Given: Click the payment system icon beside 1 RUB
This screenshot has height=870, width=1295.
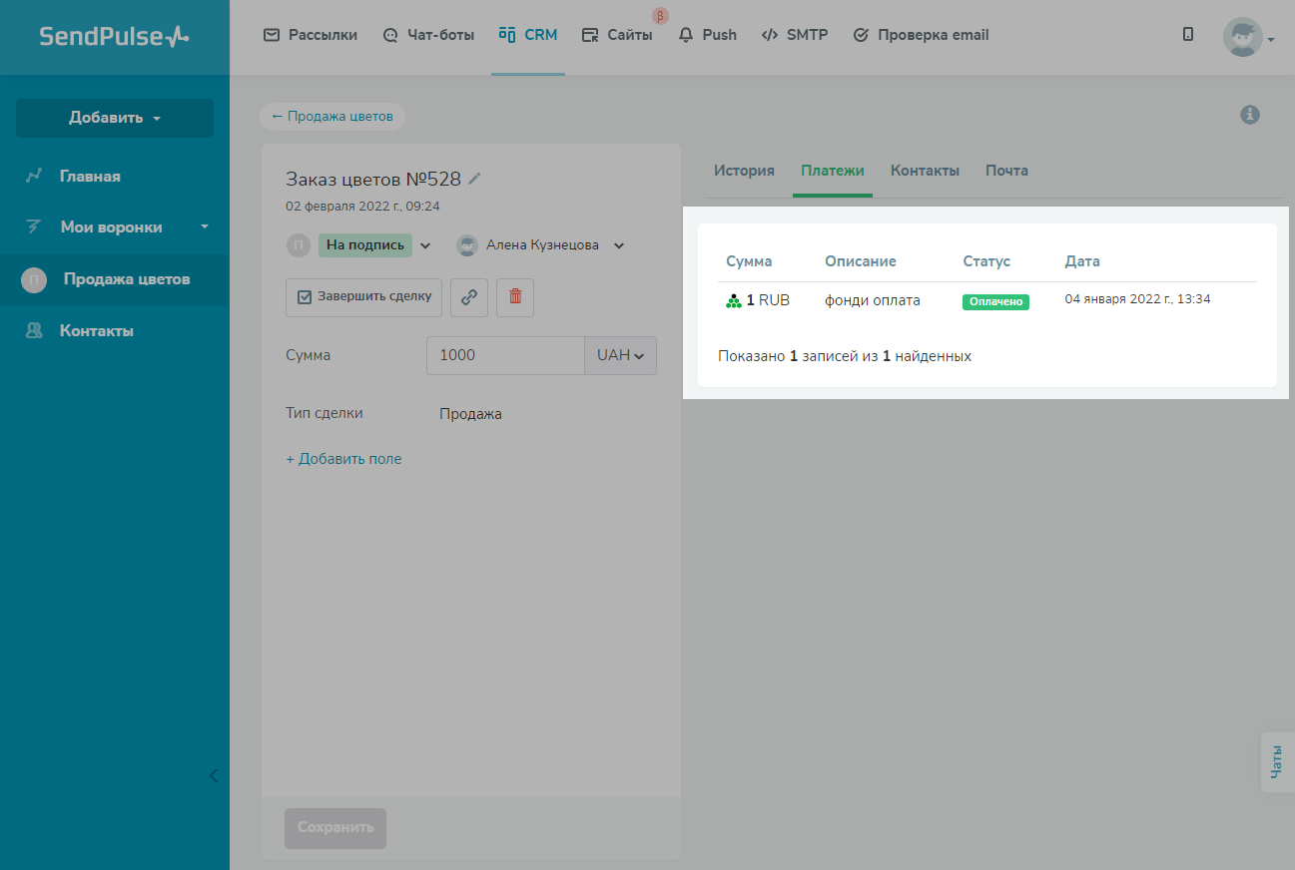Looking at the screenshot, I should [734, 300].
